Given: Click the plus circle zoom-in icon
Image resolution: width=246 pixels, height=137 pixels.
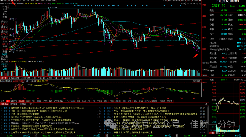Looking at the screenshot, I should tap(197, 4).
